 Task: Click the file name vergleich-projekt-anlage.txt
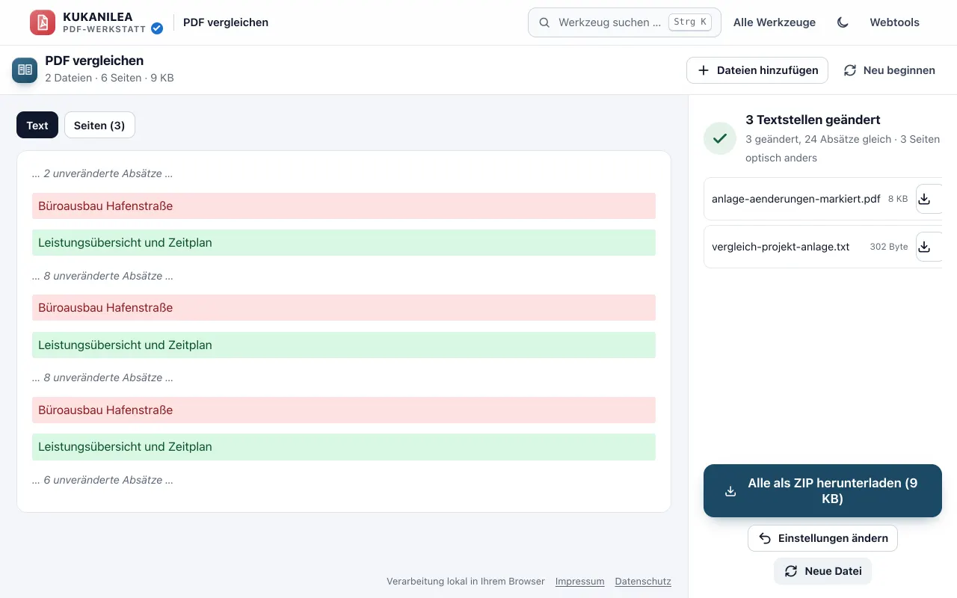[781, 247]
